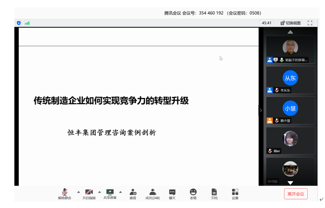Click muted mic icon on 小慧's tile
Screen dimensions: 325x208
pos(277,120)
